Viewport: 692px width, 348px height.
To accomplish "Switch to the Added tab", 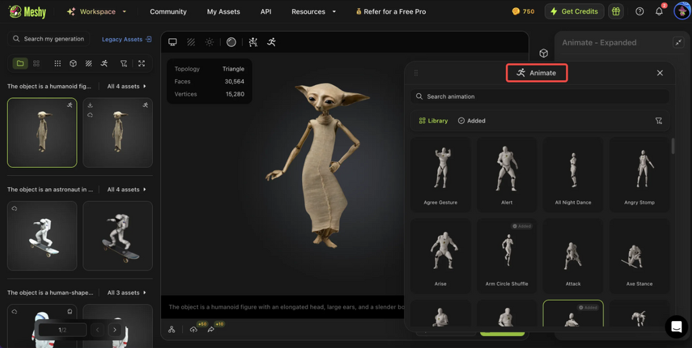I will pyautogui.click(x=472, y=121).
